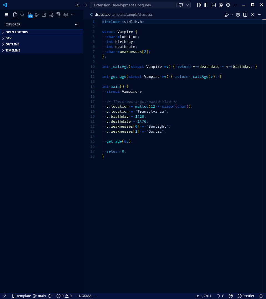Open the Search view
Screen dimensions: 266x299
(x=22, y=15)
